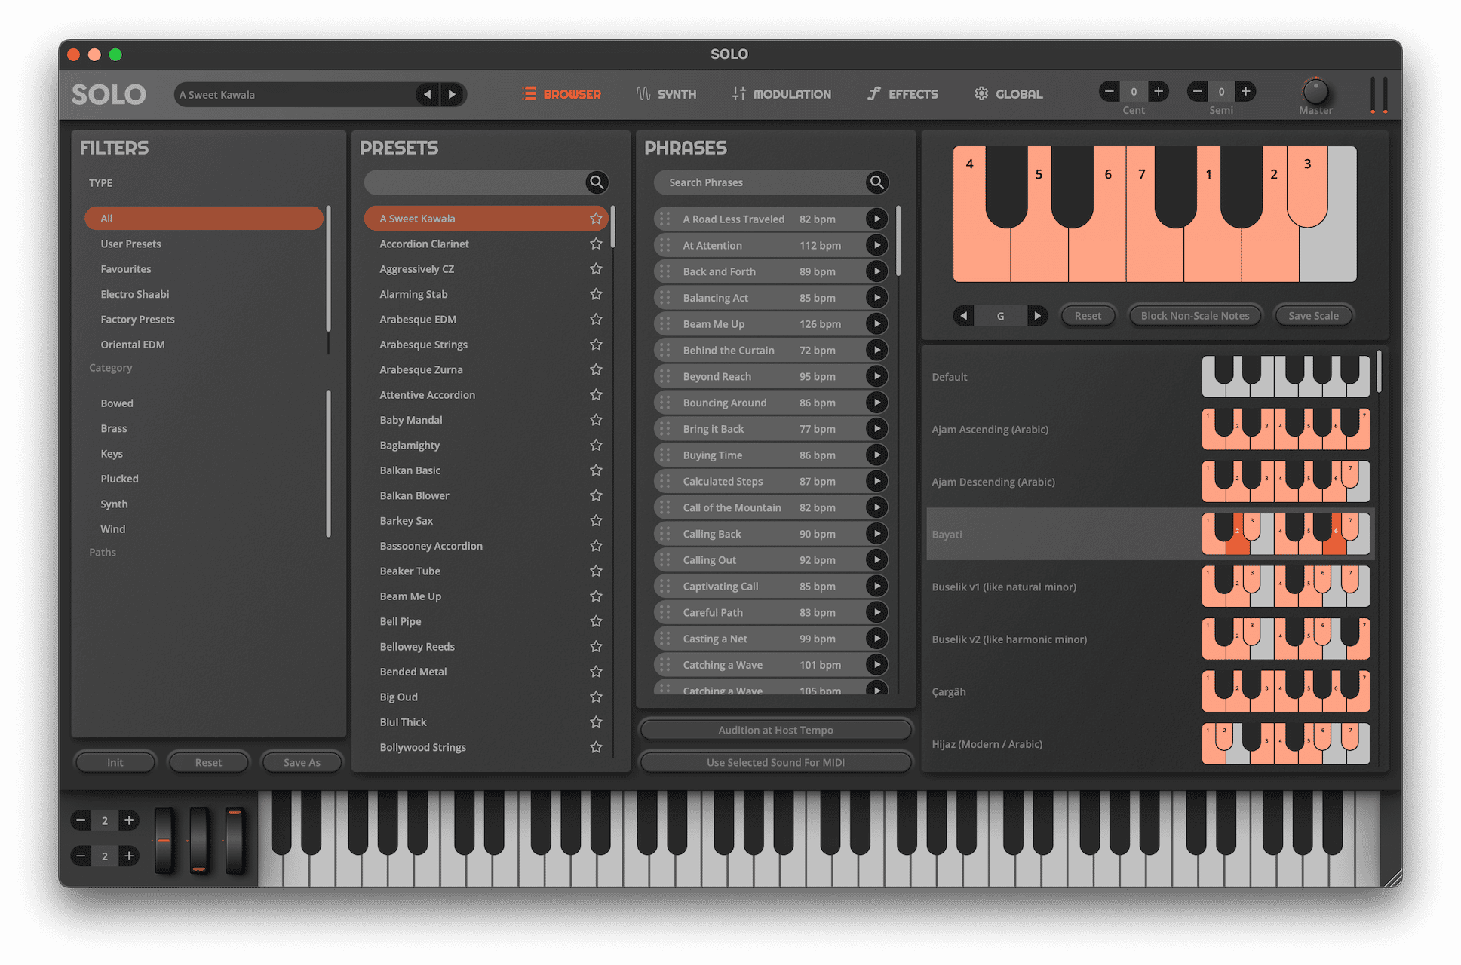Favourite the Accordion Clarinet preset star

tap(596, 244)
